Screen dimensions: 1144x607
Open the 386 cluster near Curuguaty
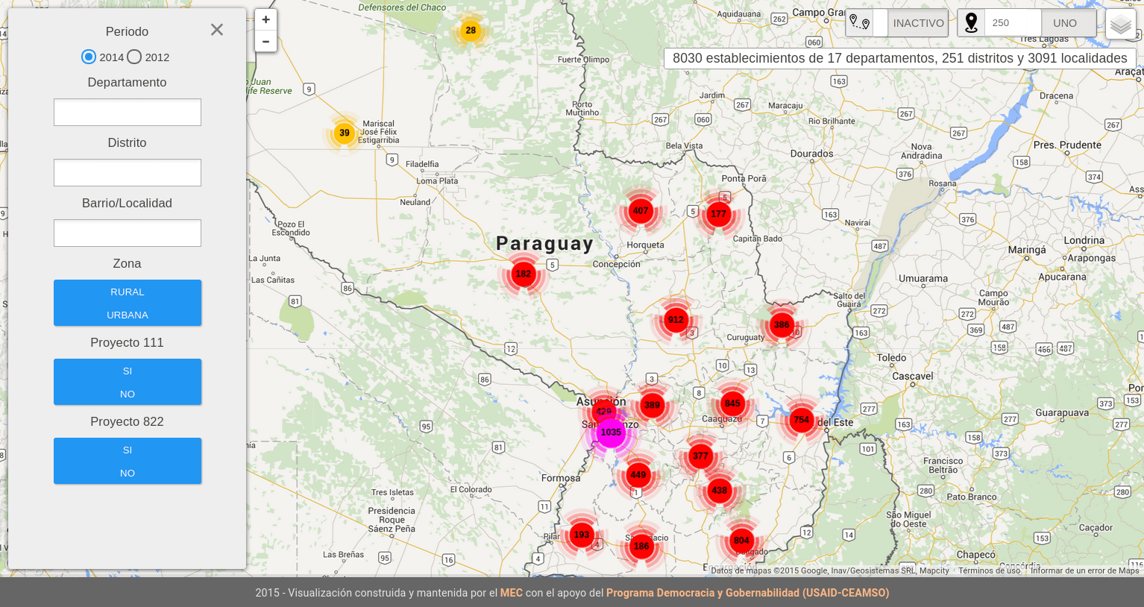(x=782, y=325)
